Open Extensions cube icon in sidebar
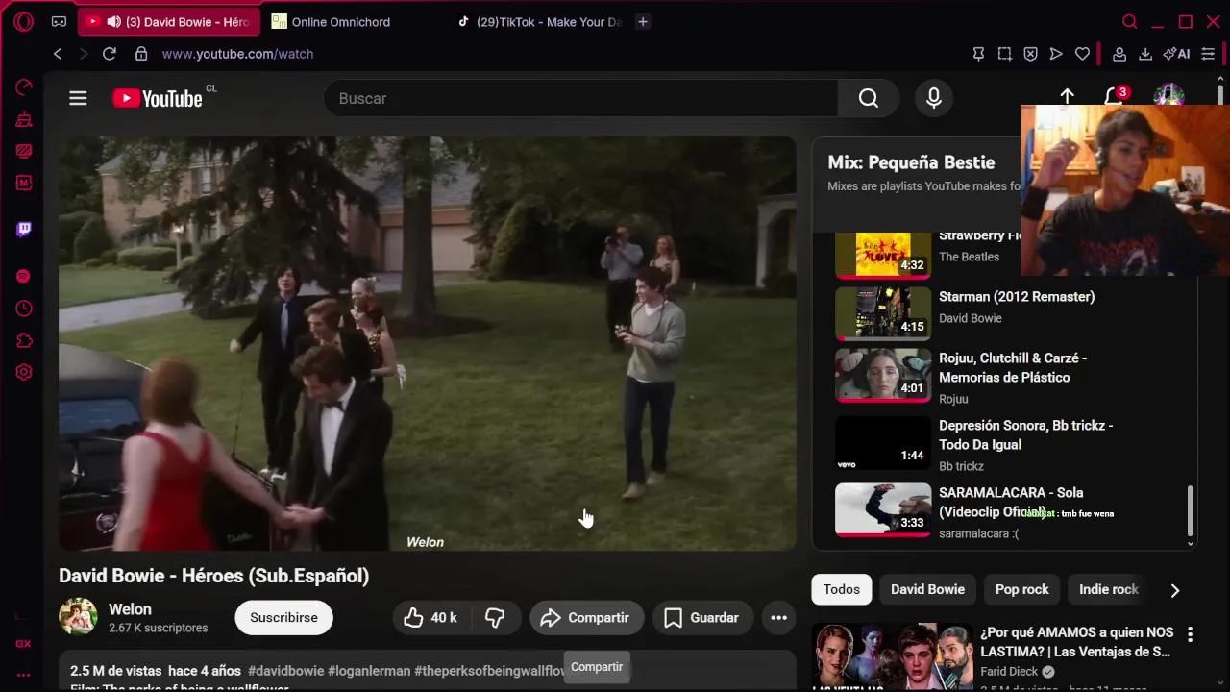1230x692 pixels. (x=24, y=340)
